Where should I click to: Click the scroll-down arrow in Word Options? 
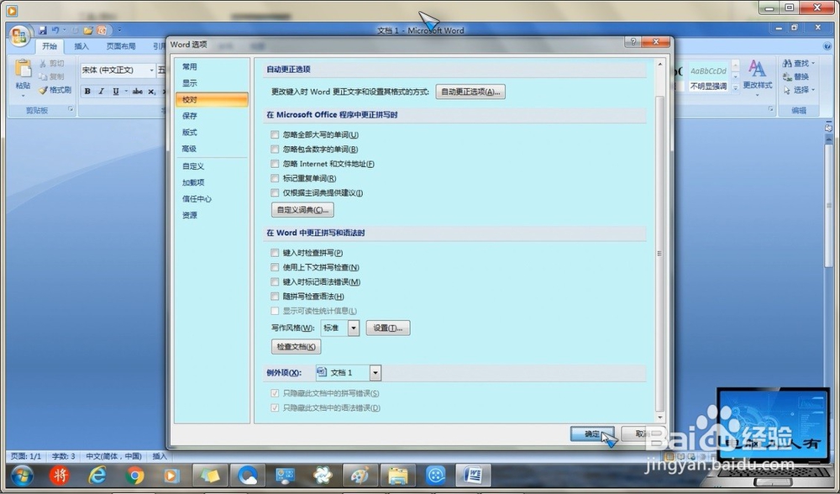tap(659, 418)
